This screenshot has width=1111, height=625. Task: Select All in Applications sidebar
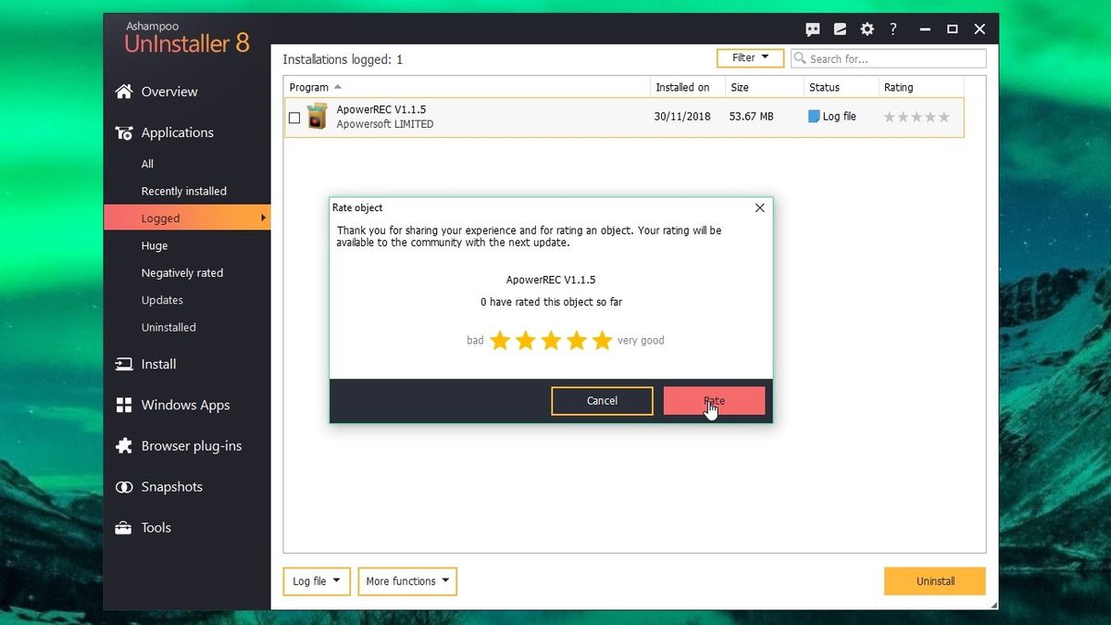(x=147, y=164)
